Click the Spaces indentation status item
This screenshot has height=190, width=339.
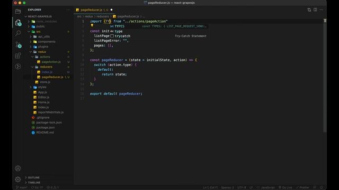point(227,188)
